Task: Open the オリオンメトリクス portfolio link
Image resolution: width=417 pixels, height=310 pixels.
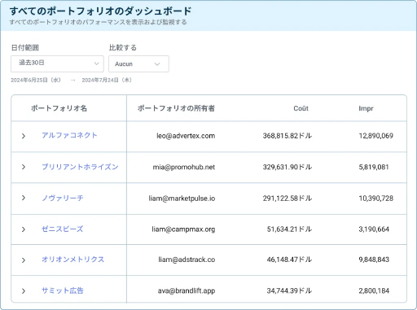Action: click(72, 260)
